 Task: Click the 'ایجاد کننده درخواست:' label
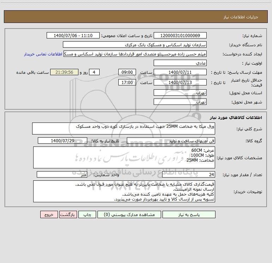pyautogui.click(x=242, y=54)
